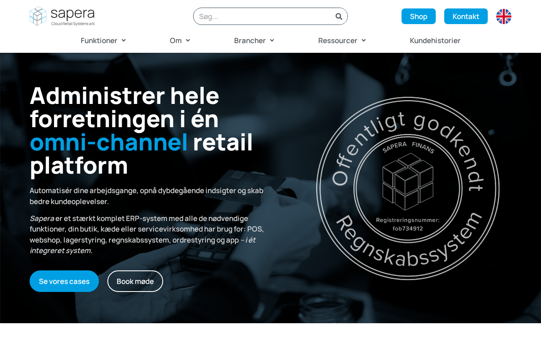Select the Funktioner menu label
This screenshot has width=541, height=338.
coord(99,41)
